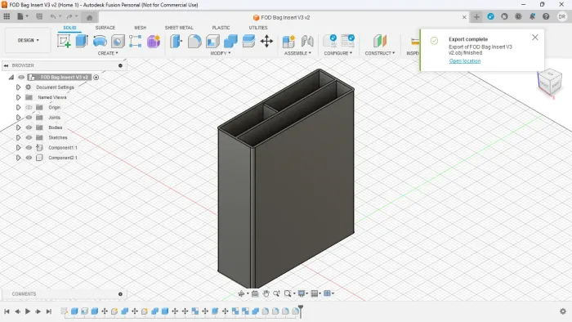
Task: Select the Rectangular Pattern tool
Action: click(x=136, y=41)
